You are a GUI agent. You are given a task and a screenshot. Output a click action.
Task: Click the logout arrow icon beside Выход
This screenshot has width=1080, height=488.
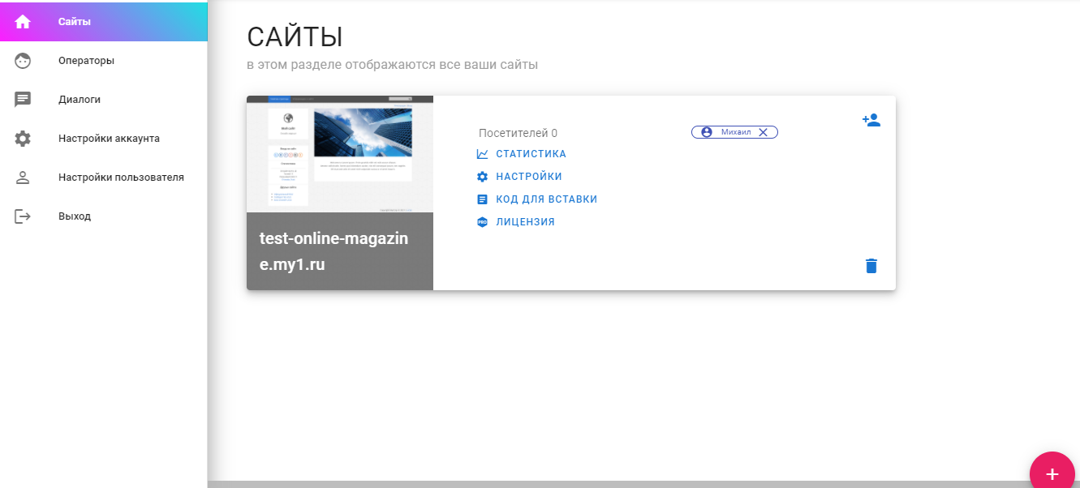pos(23,216)
